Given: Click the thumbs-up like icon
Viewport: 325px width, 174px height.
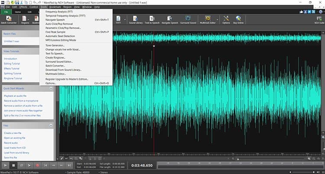Looking at the screenshot, I should (x=301, y=12).
